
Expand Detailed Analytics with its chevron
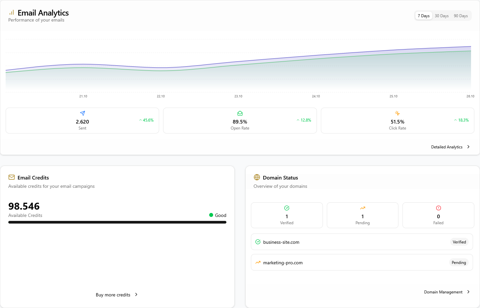click(x=468, y=147)
